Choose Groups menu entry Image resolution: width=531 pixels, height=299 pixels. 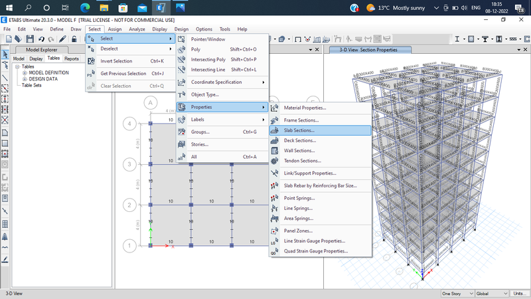click(x=222, y=132)
